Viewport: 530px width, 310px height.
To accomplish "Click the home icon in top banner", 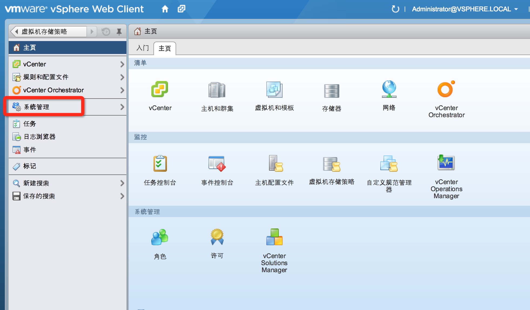I will point(165,9).
